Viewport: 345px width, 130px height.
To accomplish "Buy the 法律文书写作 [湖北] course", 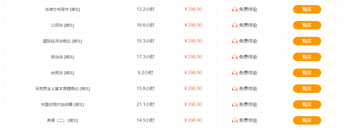I will pyautogui.click(x=307, y=9).
